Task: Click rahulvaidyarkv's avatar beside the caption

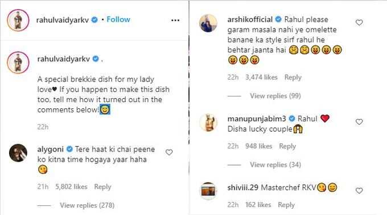Action: tap(18, 62)
